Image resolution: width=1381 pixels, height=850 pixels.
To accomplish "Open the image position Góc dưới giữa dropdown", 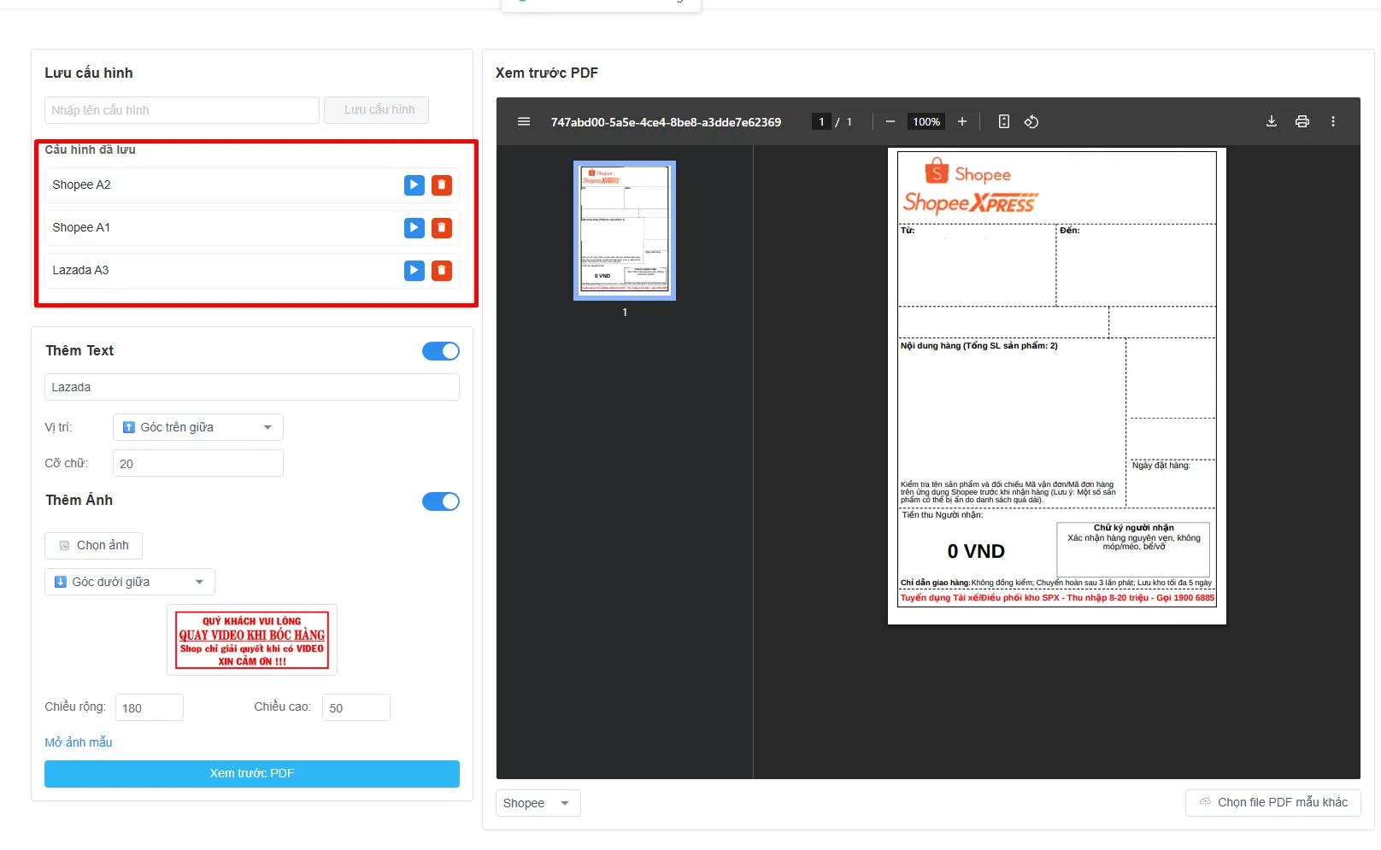I will [x=130, y=582].
